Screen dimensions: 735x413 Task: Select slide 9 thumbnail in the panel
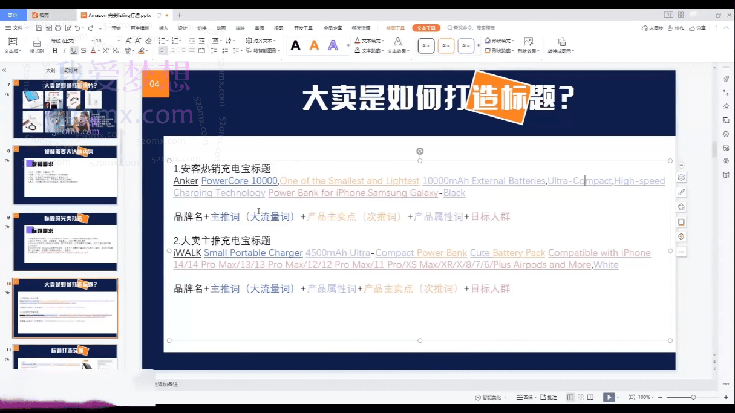point(65,241)
